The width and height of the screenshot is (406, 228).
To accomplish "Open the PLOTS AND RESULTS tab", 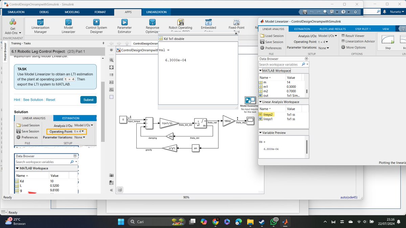I will tap(333, 29).
